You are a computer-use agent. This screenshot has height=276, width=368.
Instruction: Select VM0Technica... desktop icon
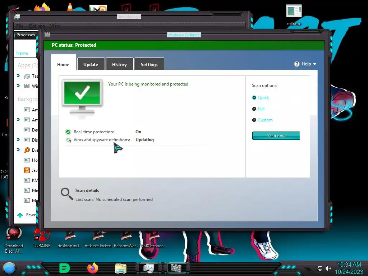(154, 239)
